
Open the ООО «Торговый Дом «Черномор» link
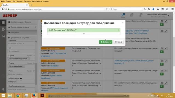54,55
